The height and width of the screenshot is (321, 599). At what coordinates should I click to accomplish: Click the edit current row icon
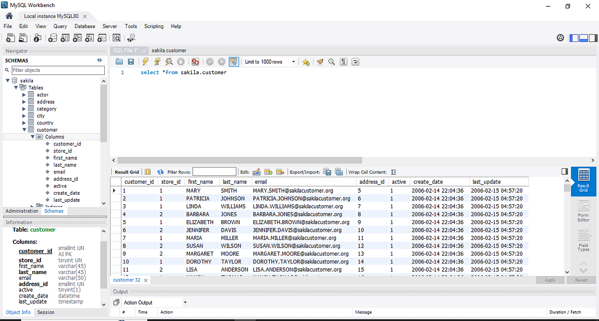click(257, 172)
